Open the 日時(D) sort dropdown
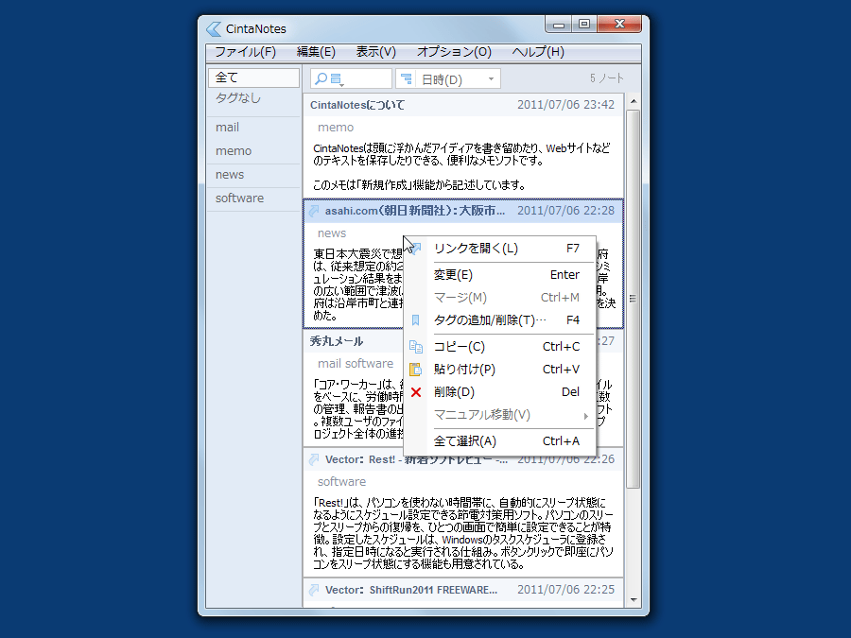This screenshot has height=638, width=851. pos(491,79)
